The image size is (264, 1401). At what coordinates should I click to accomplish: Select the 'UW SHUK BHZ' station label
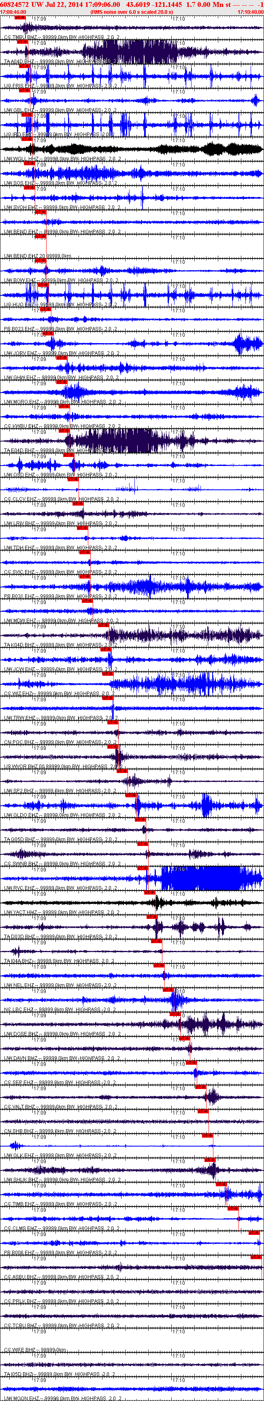(x=21, y=1180)
